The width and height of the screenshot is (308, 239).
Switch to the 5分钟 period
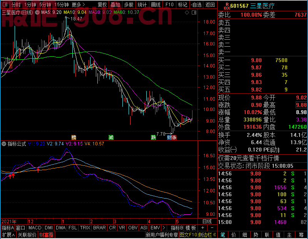[45, 5]
